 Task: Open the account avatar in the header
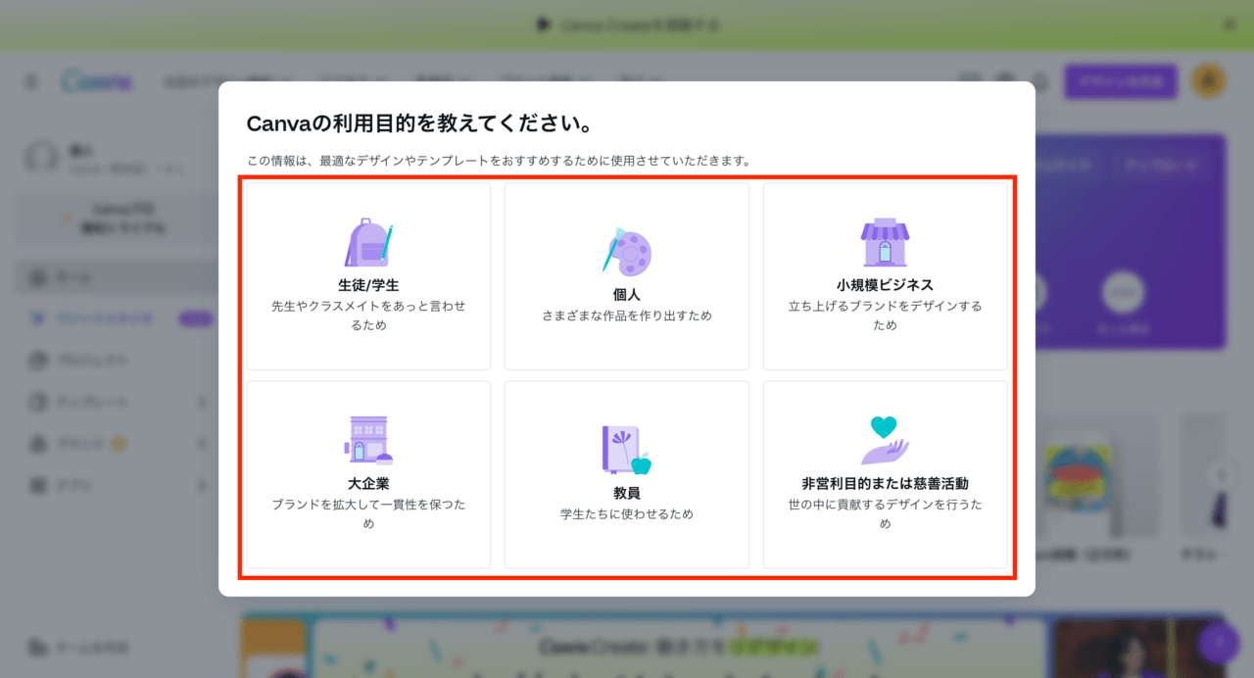click(1208, 81)
